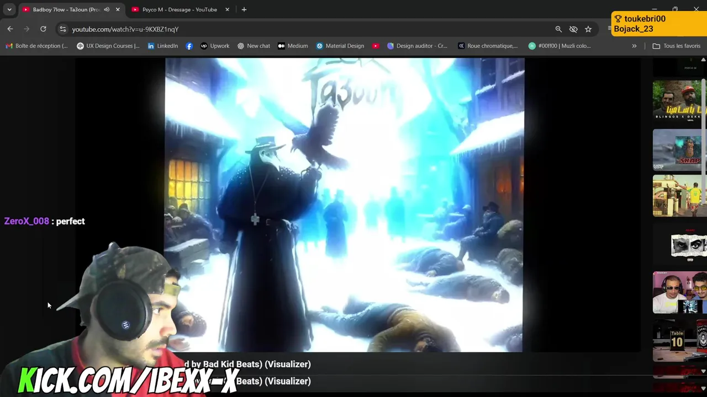Open the UX Design Courses bookmark
This screenshot has height=397, width=707.
point(108,46)
